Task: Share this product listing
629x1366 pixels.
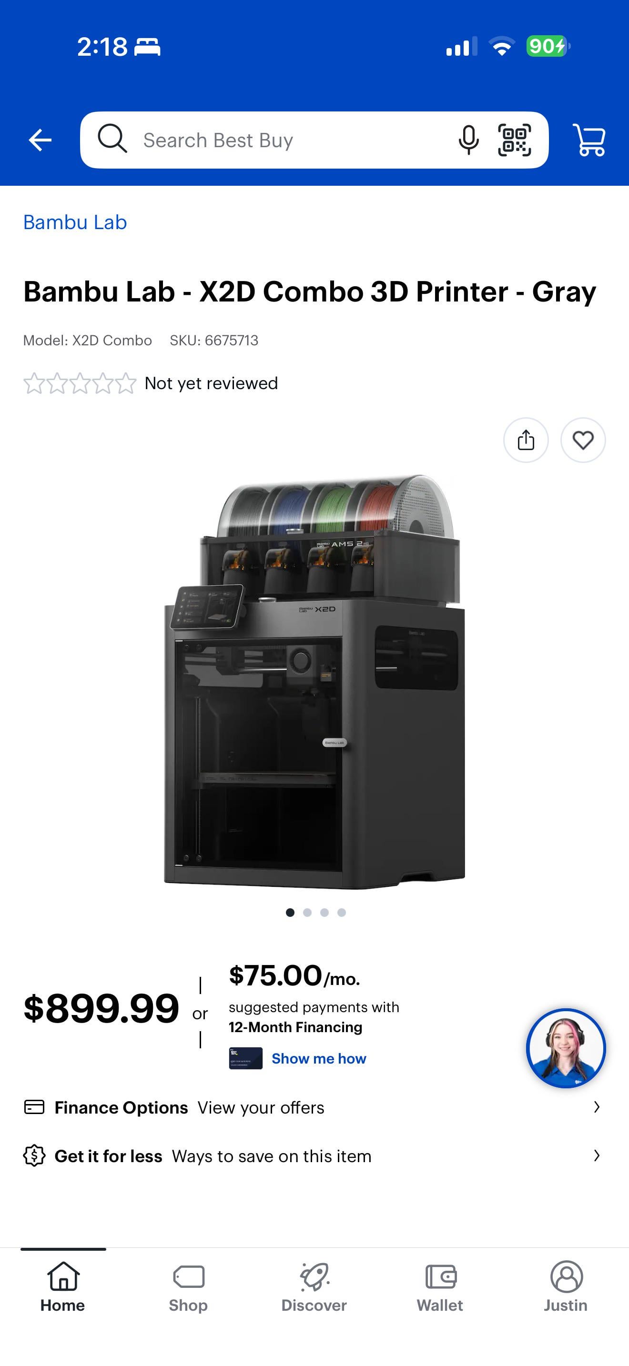Action: (526, 440)
